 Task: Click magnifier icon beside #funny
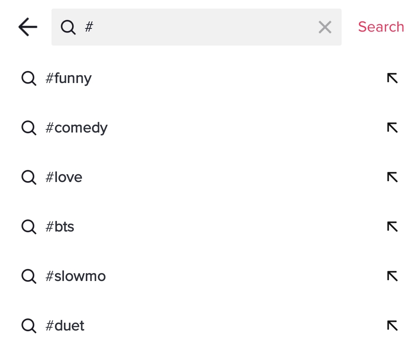click(28, 78)
